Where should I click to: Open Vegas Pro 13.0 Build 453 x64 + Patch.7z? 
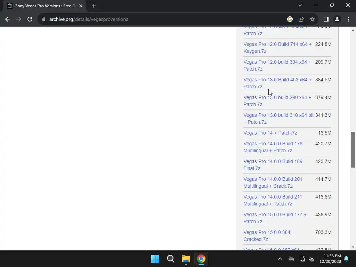(x=277, y=83)
